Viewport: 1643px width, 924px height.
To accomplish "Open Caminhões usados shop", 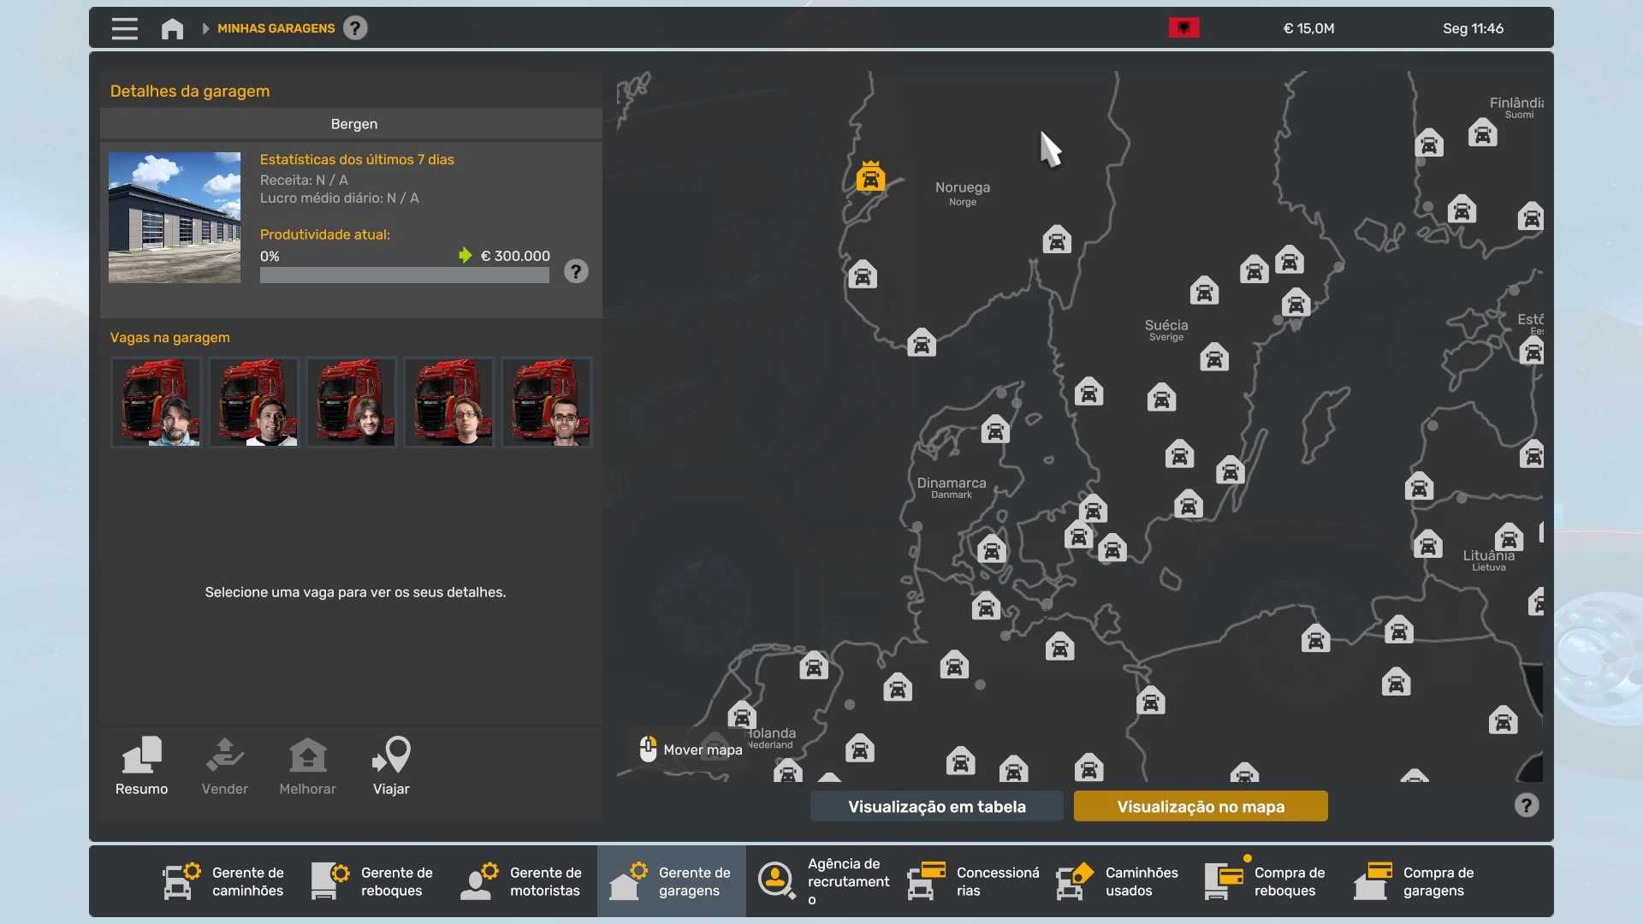I will click(1118, 881).
